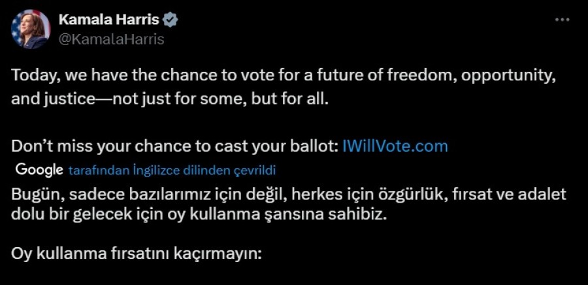This screenshot has height=285, width=588.
Task: Open the more options three-dot menu
Action: (562, 20)
